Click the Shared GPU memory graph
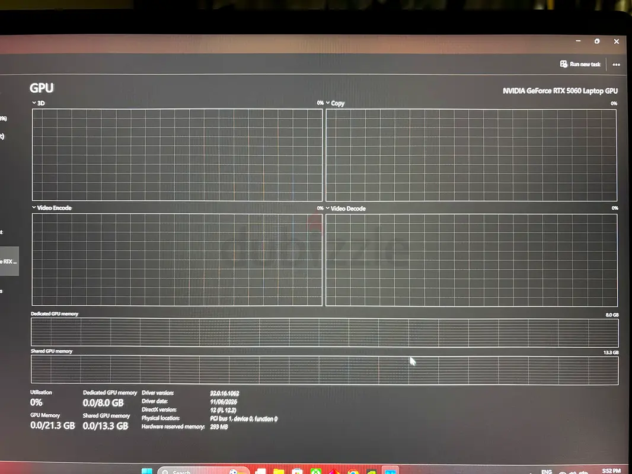Viewport: 632px width, 474px height. [324, 370]
